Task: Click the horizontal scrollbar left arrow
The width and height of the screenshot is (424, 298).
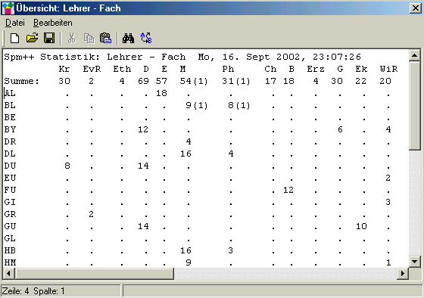Action: 8,273
